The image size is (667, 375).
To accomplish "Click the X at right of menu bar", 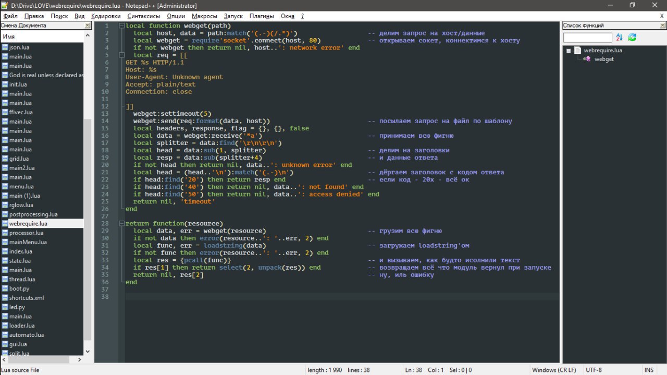I will (x=662, y=16).
